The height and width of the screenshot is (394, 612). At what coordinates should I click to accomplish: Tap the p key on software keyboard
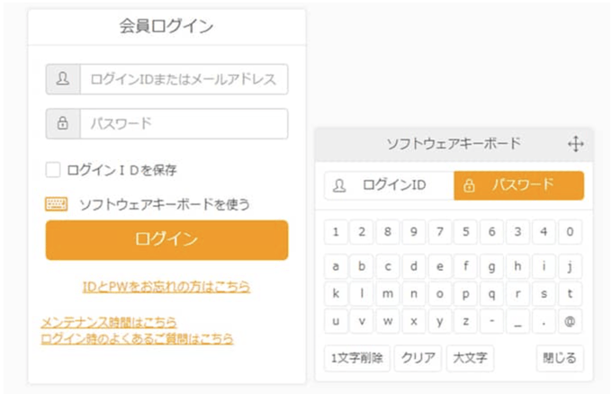(x=465, y=294)
